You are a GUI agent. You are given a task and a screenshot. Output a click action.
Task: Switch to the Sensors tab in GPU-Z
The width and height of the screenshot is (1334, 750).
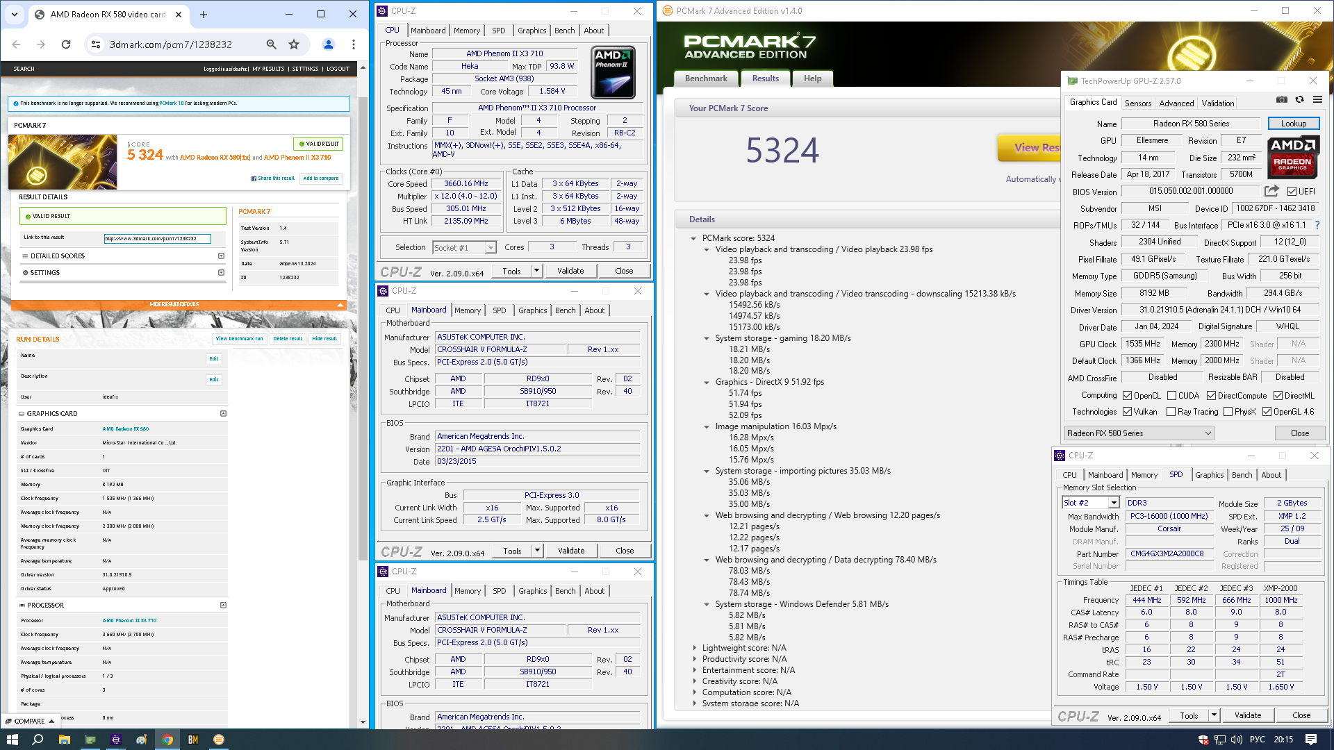1138,103
